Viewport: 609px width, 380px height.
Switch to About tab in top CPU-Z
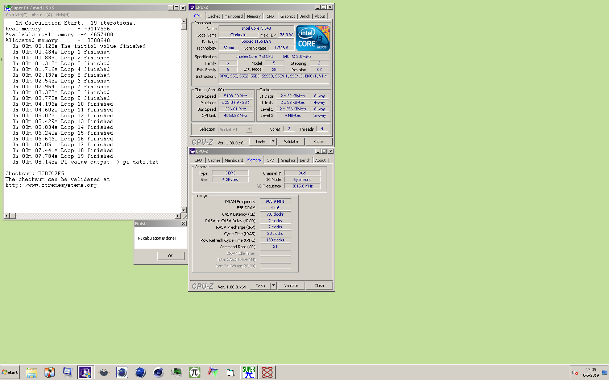click(320, 16)
